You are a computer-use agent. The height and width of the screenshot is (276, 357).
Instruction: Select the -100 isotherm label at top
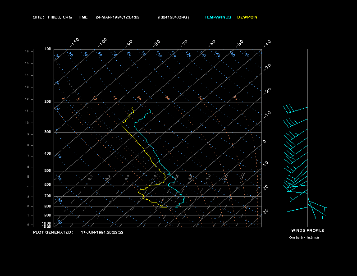coord(102,43)
